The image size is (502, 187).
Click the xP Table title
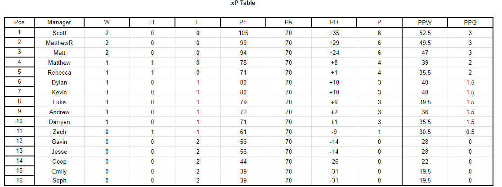pyautogui.click(x=243, y=3)
